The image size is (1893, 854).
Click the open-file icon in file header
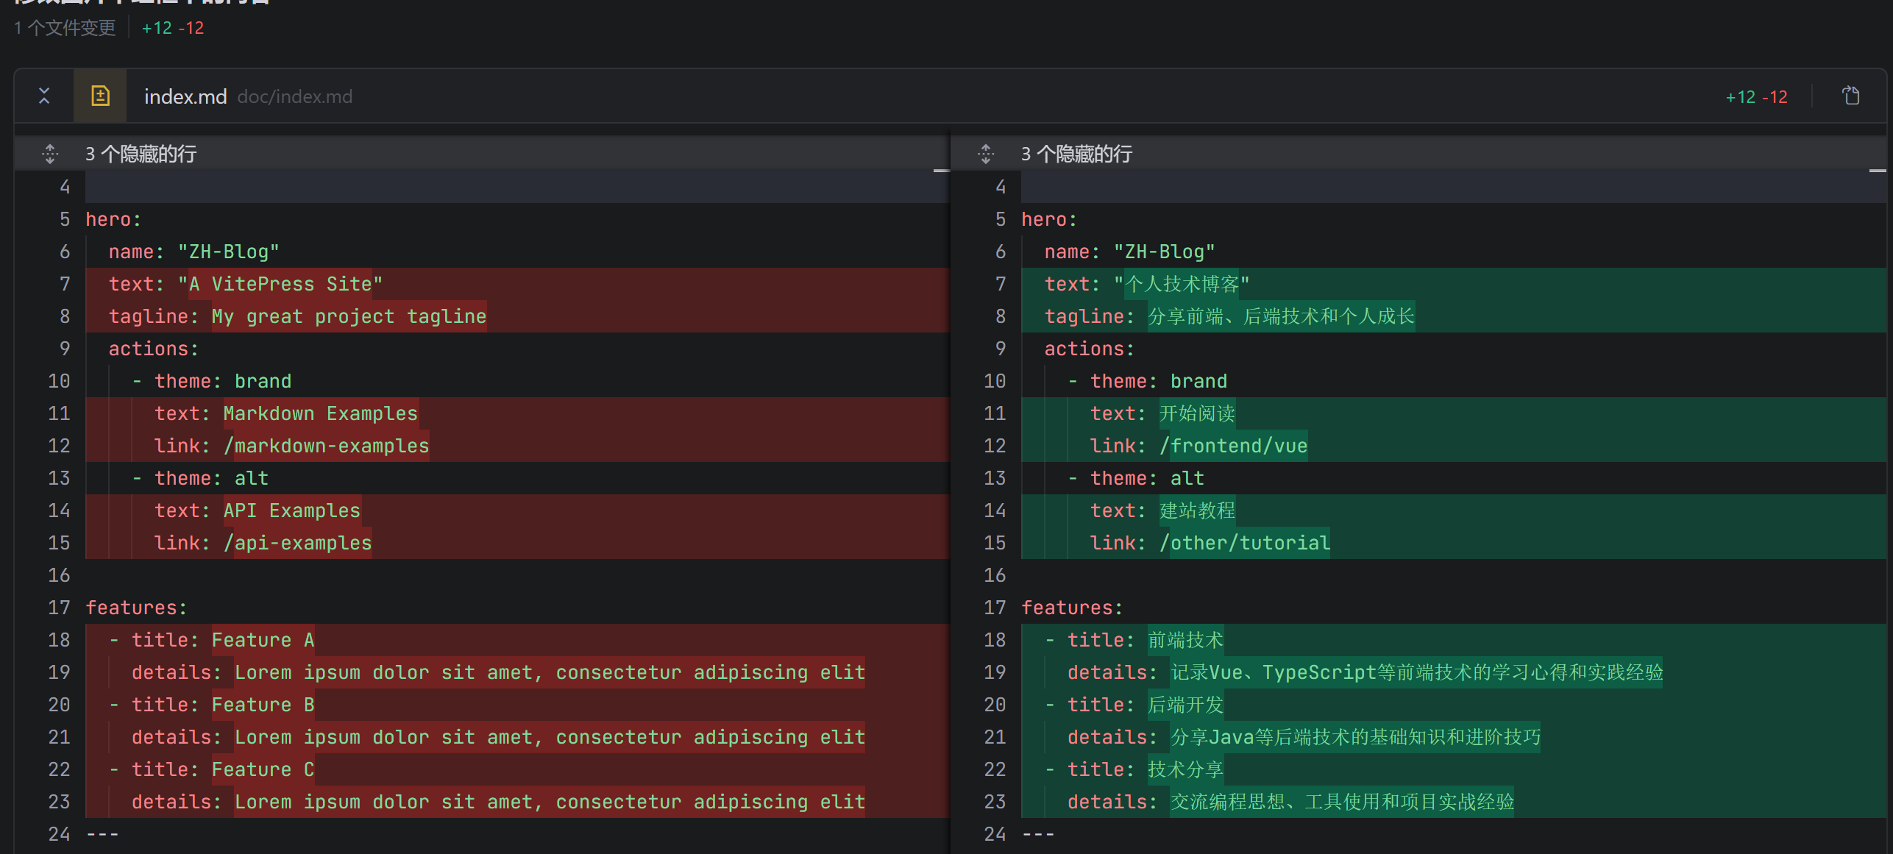click(x=1851, y=96)
